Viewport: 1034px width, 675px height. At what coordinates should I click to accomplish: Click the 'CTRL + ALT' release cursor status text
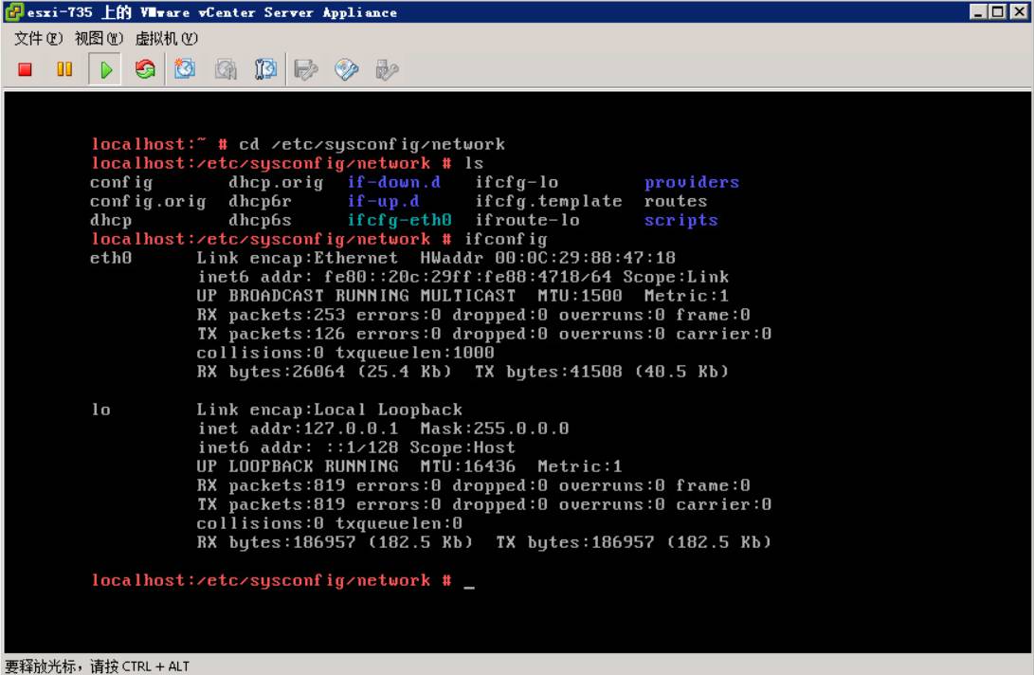click(155, 666)
